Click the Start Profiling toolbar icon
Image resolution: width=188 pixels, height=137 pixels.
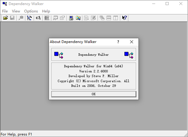(86, 18)
